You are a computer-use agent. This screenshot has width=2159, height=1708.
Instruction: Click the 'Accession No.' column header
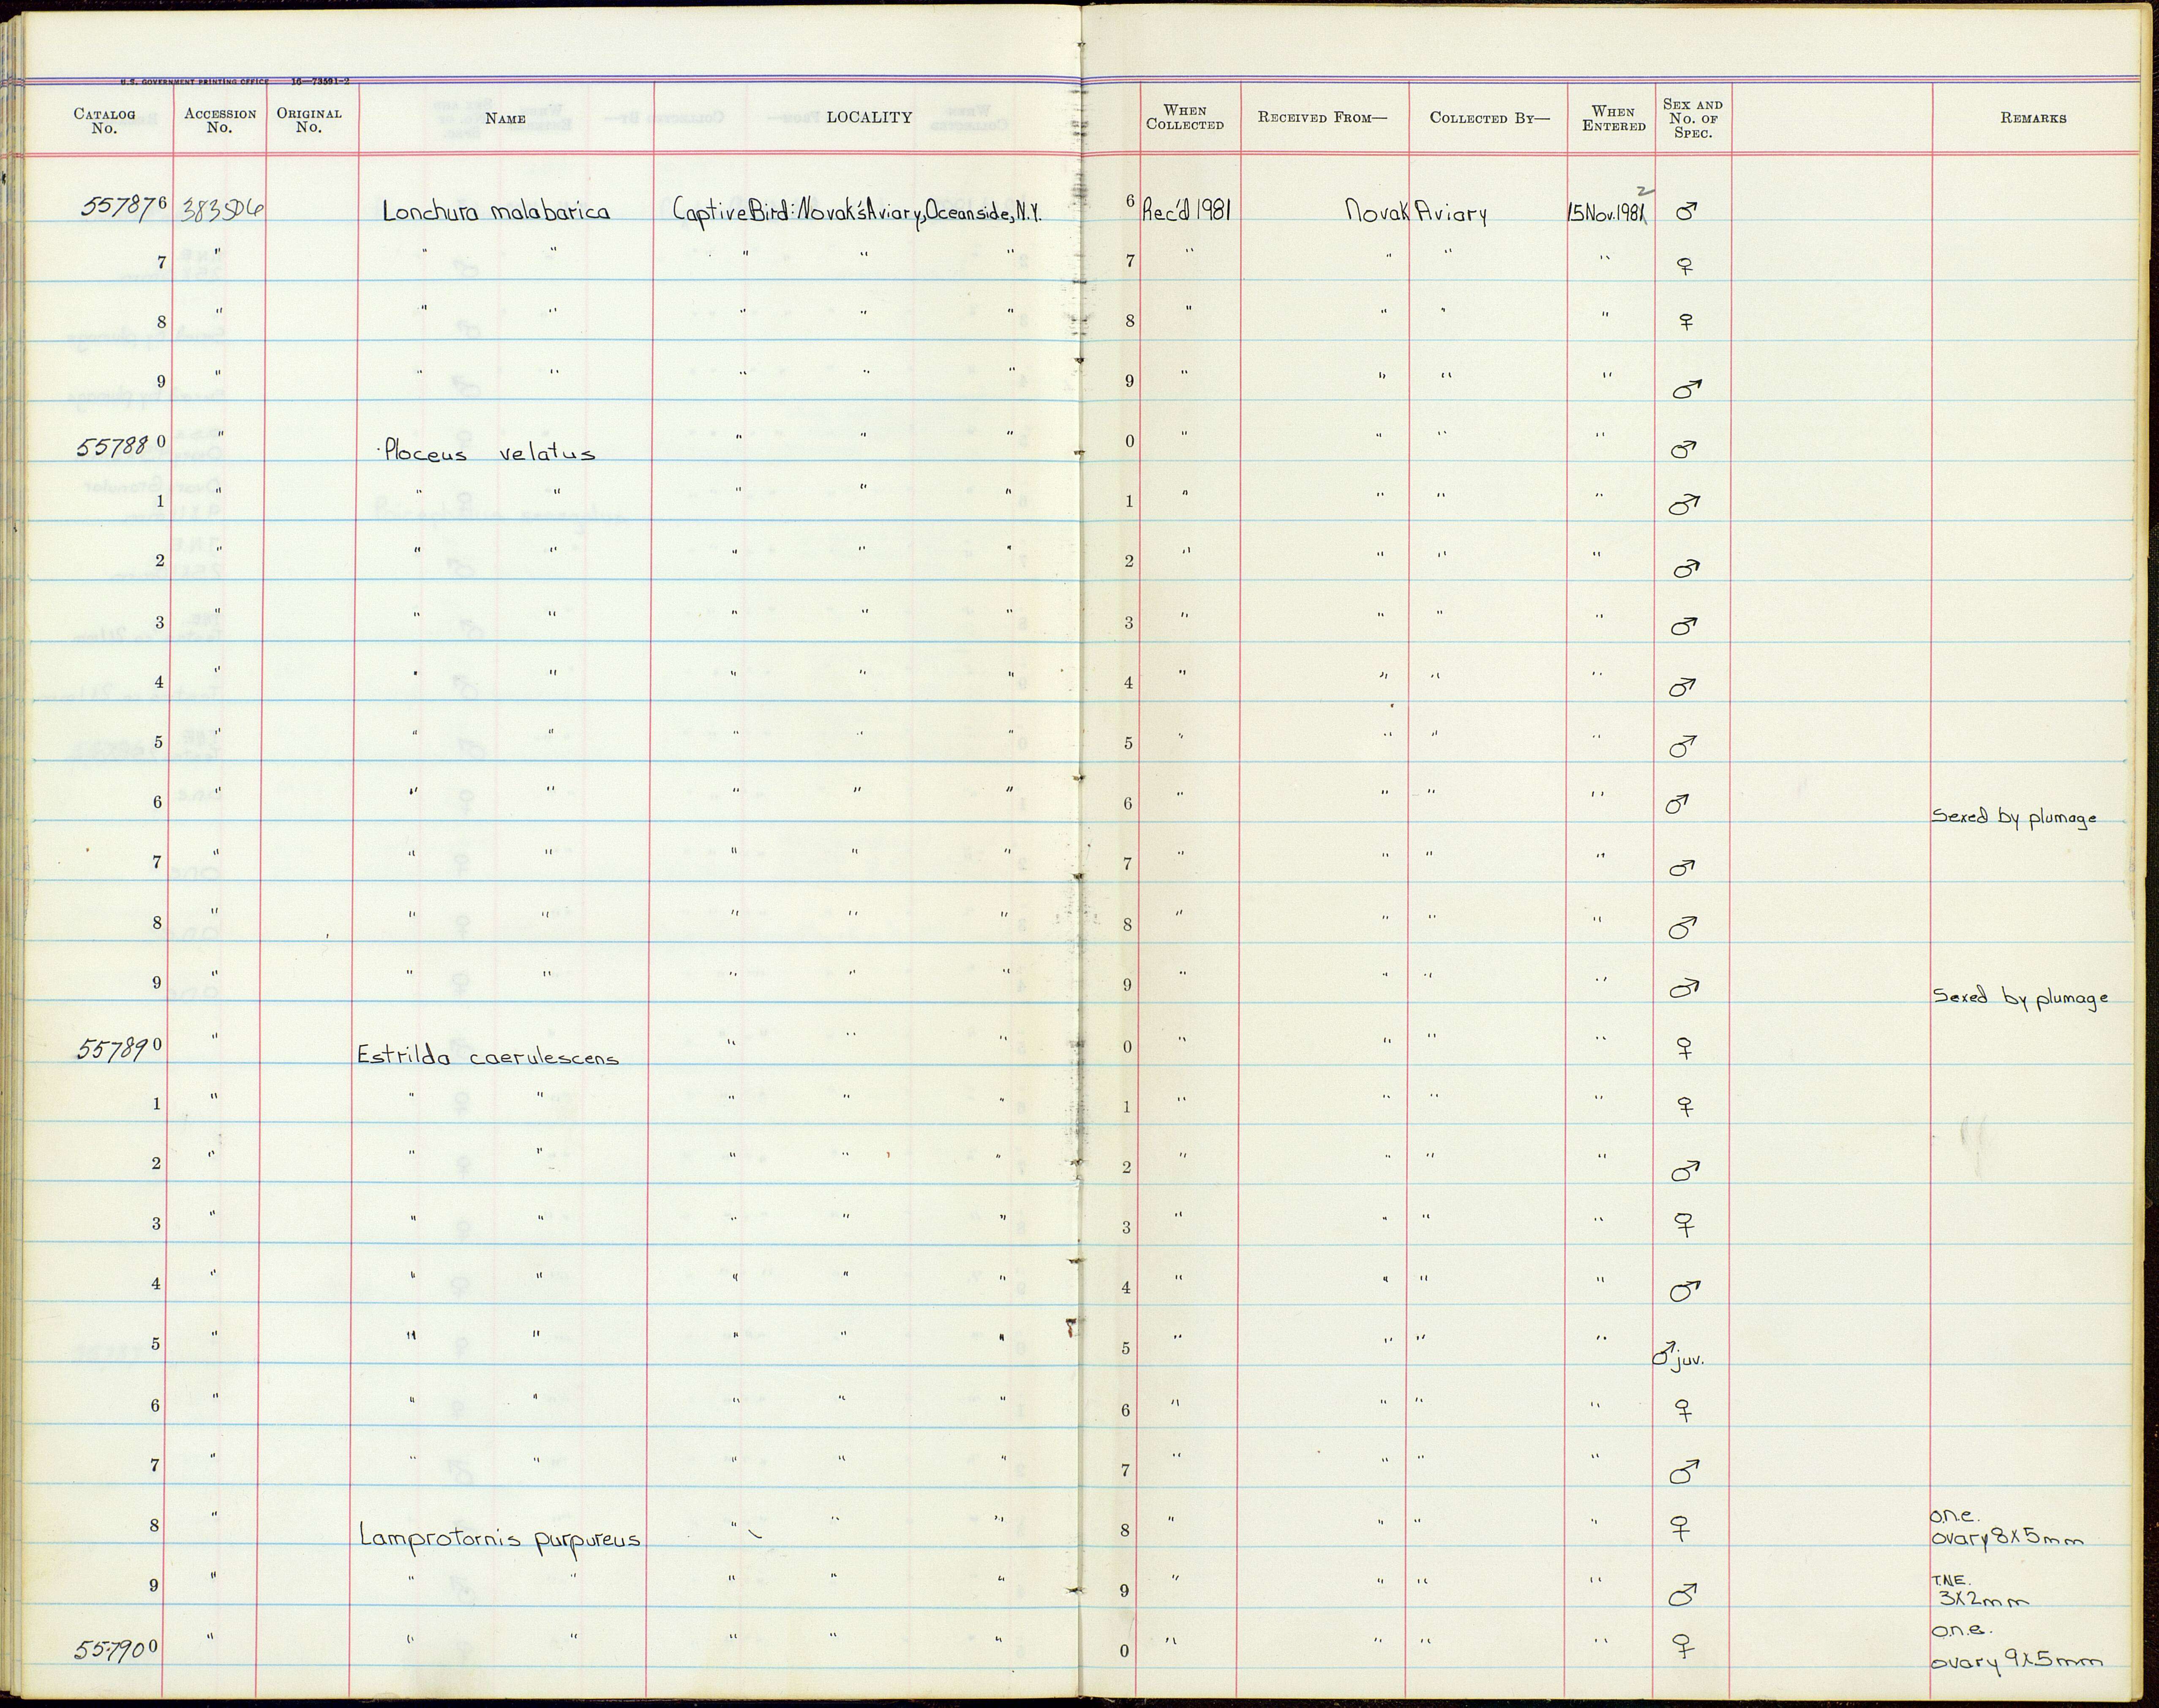pyautogui.click(x=220, y=121)
